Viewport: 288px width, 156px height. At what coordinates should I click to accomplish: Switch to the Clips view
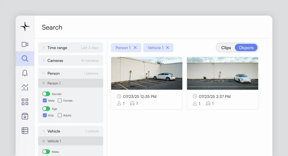click(x=226, y=48)
